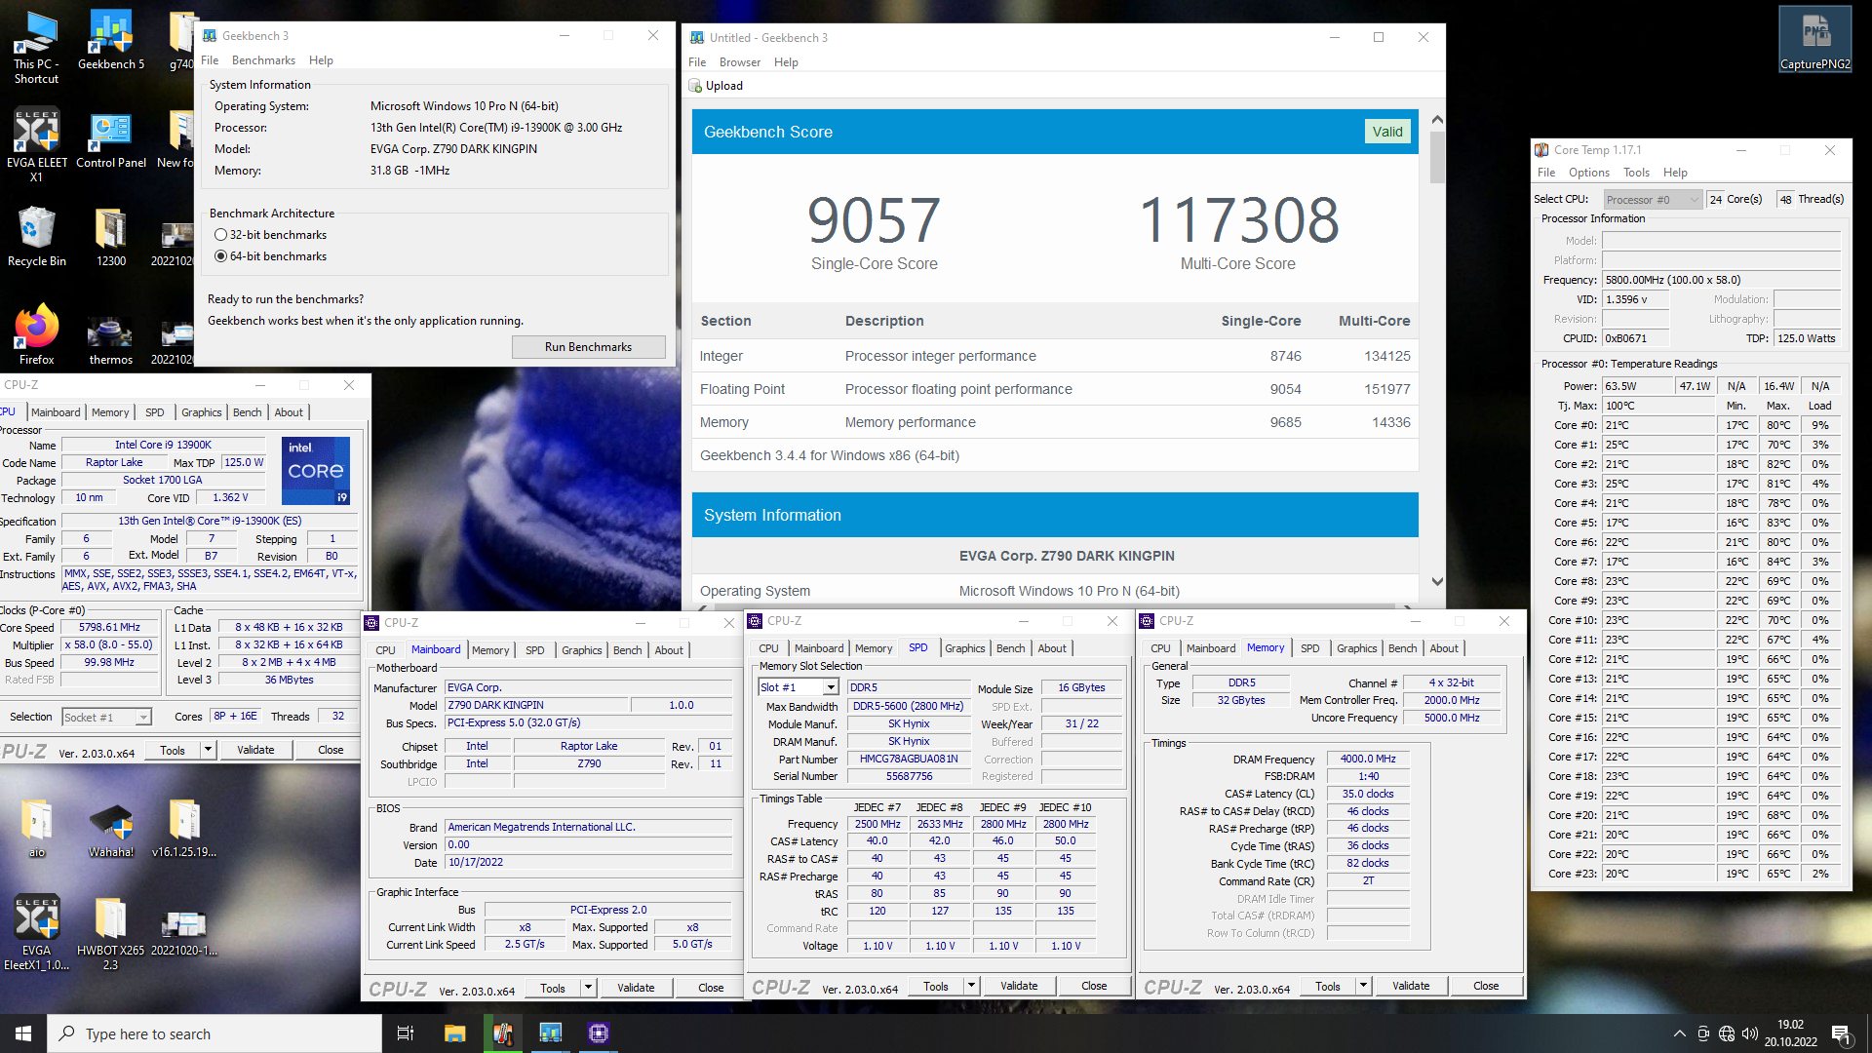The height and width of the screenshot is (1053, 1872).
Task: Open Select CPU Processor #0 dropdown
Action: point(1653,200)
